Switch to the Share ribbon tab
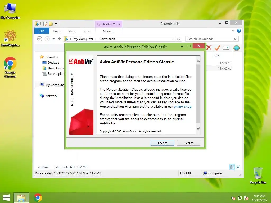The image size is (271, 203). (72, 31)
